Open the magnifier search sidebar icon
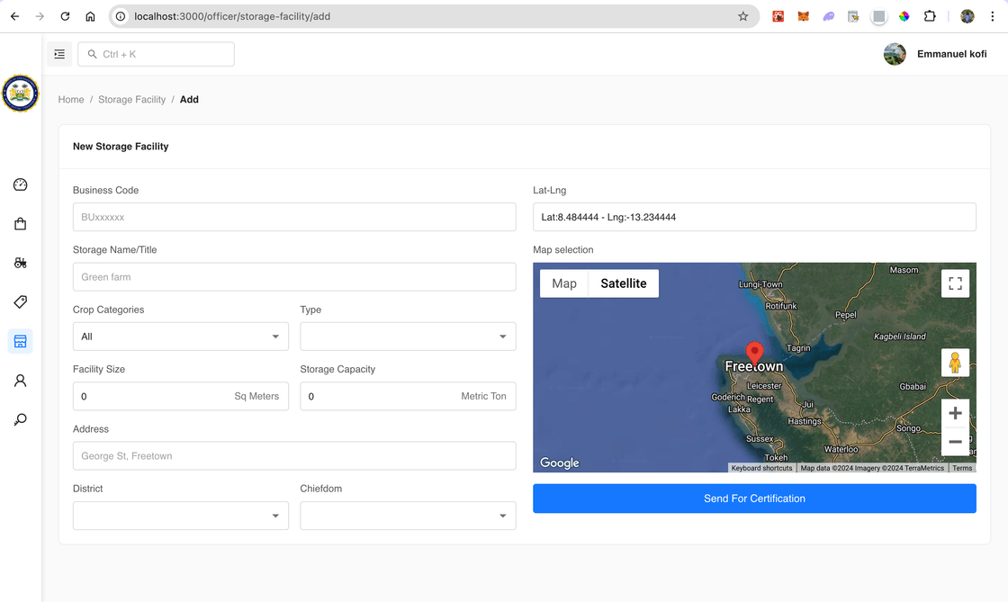Image resolution: width=1008 pixels, height=602 pixels. (x=21, y=419)
